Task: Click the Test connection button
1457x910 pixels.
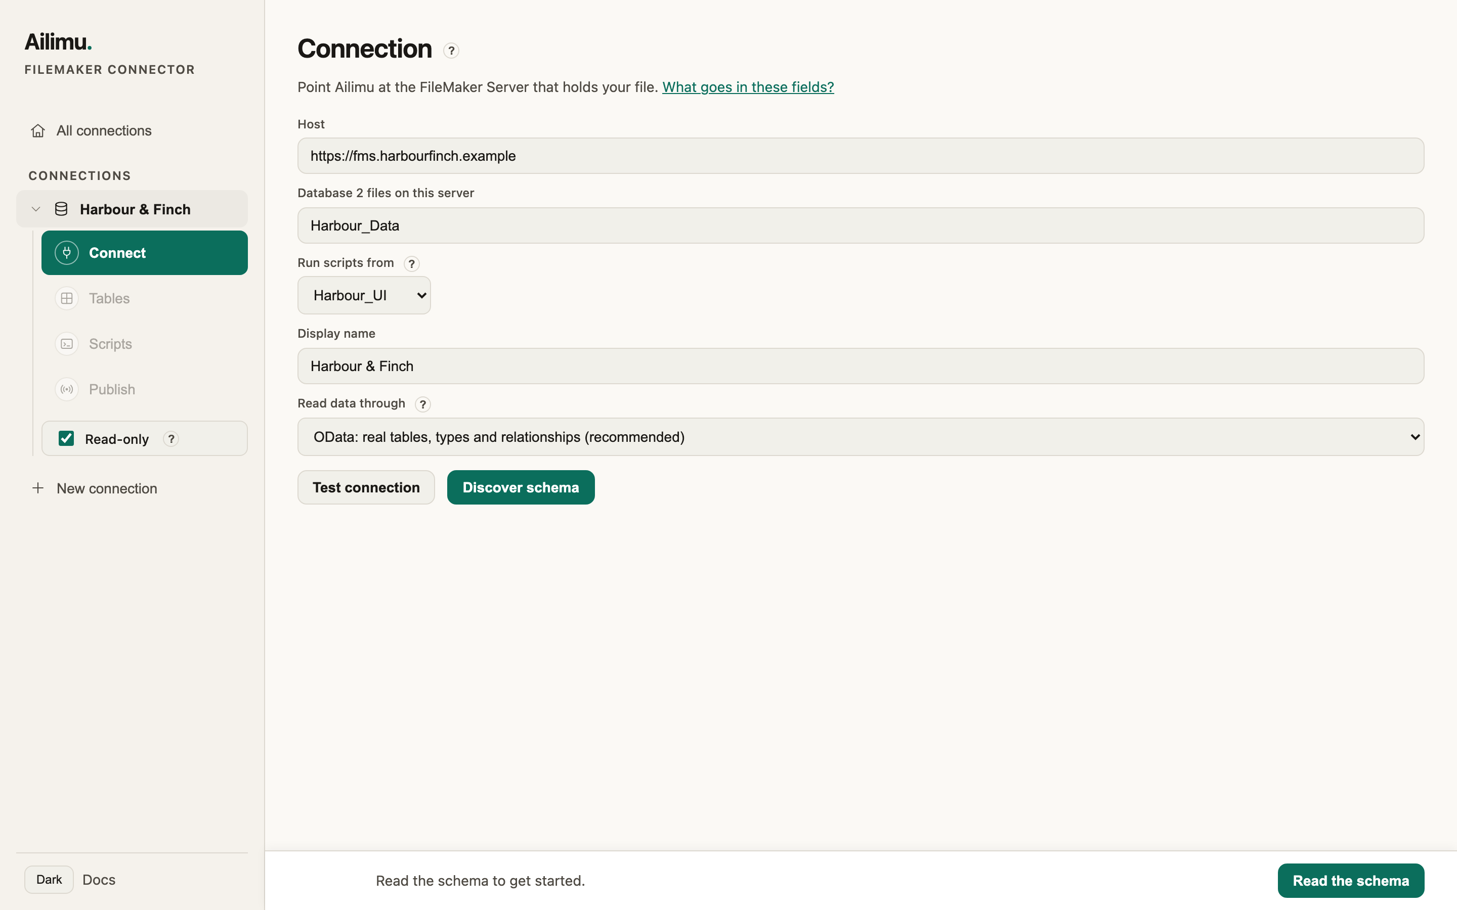Action: click(x=366, y=487)
